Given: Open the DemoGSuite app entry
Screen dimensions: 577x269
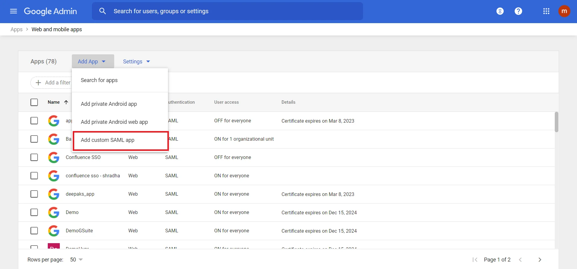Looking at the screenshot, I should tap(79, 231).
